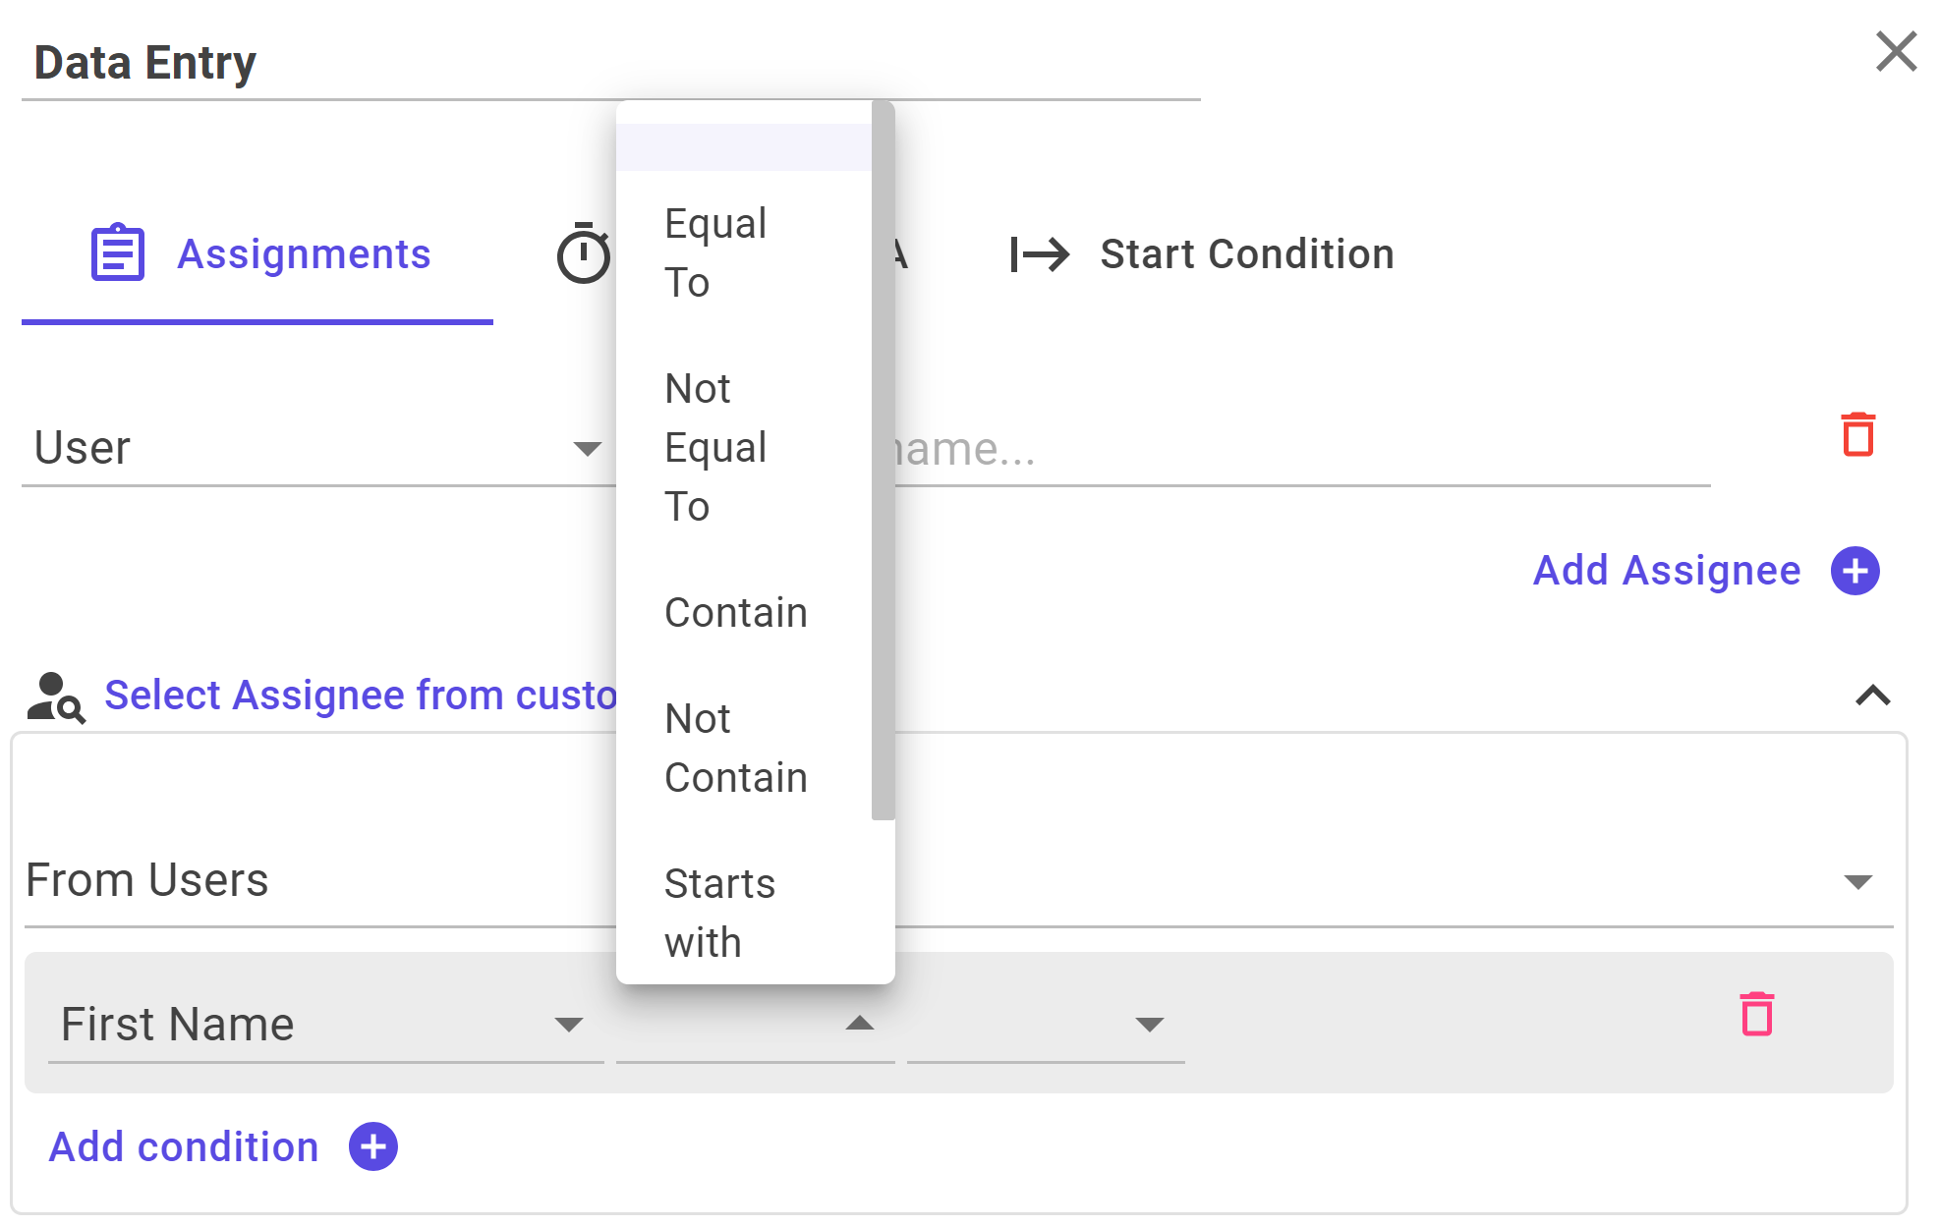Select the Equal To option

pyautogui.click(x=744, y=253)
